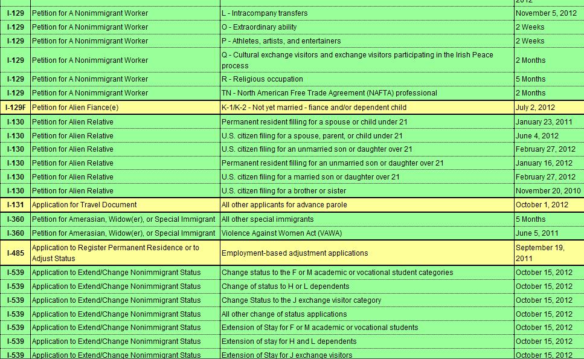Select 'Petition for Alien Relative' in brother or sister row

125,191
